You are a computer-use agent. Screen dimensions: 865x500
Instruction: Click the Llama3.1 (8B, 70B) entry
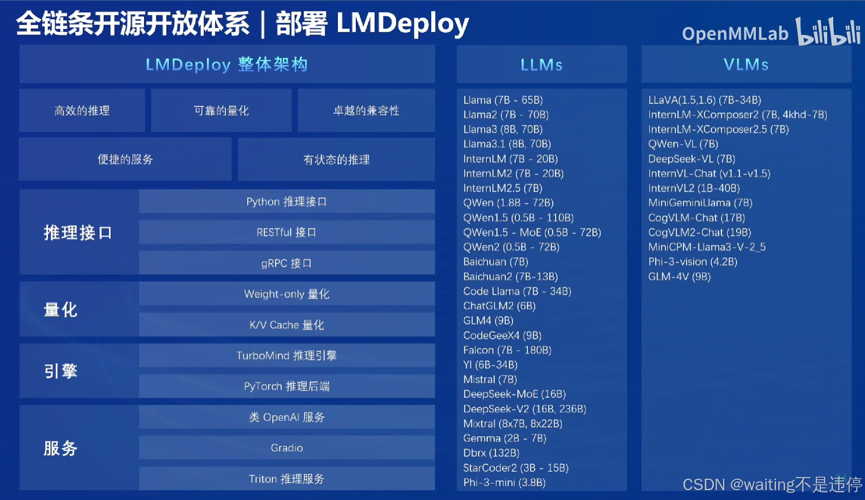pyautogui.click(x=507, y=144)
